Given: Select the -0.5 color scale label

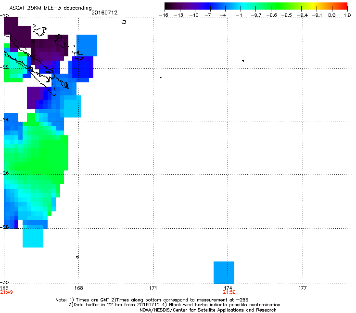Looking at the screenshot, I should 286,15.
